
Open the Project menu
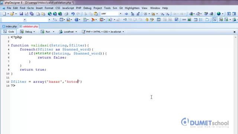click(97, 8)
